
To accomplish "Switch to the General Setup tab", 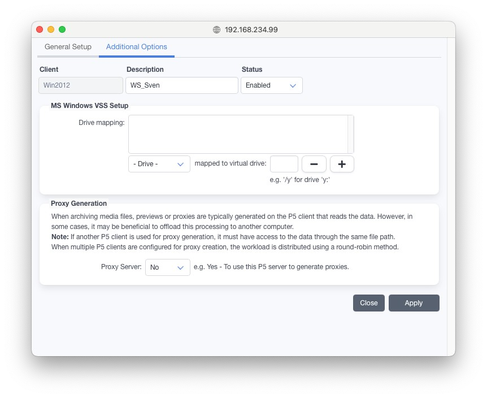I will coord(68,47).
